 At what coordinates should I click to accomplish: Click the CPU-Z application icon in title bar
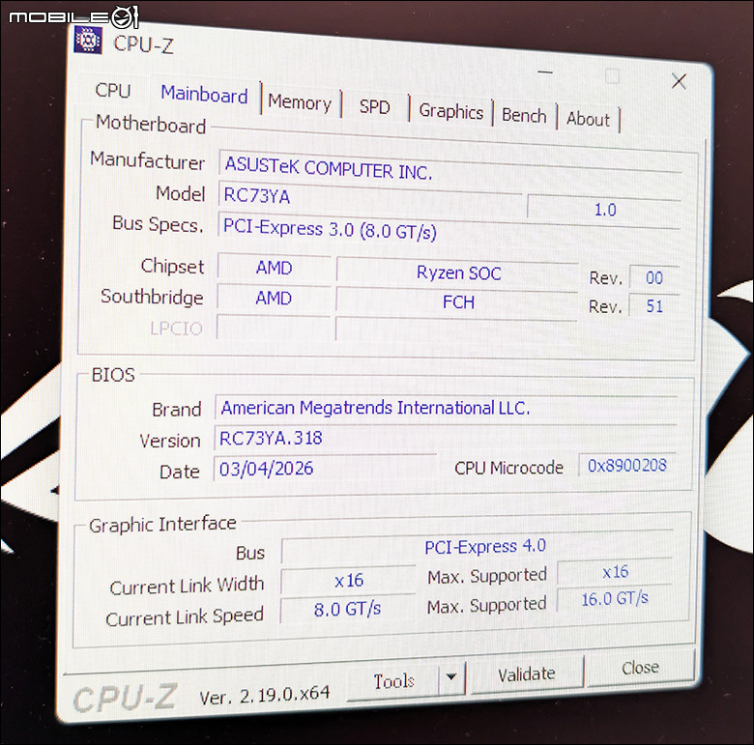(88, 40)
